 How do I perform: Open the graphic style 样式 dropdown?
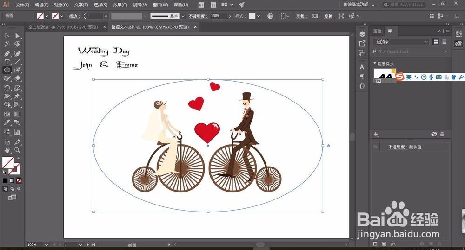[x=259, y=16]
